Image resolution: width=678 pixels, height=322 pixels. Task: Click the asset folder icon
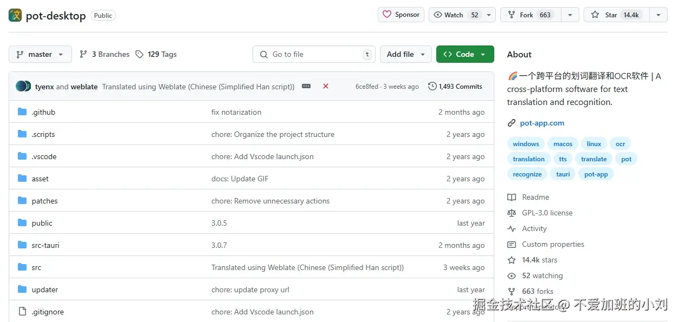(22, 179)
